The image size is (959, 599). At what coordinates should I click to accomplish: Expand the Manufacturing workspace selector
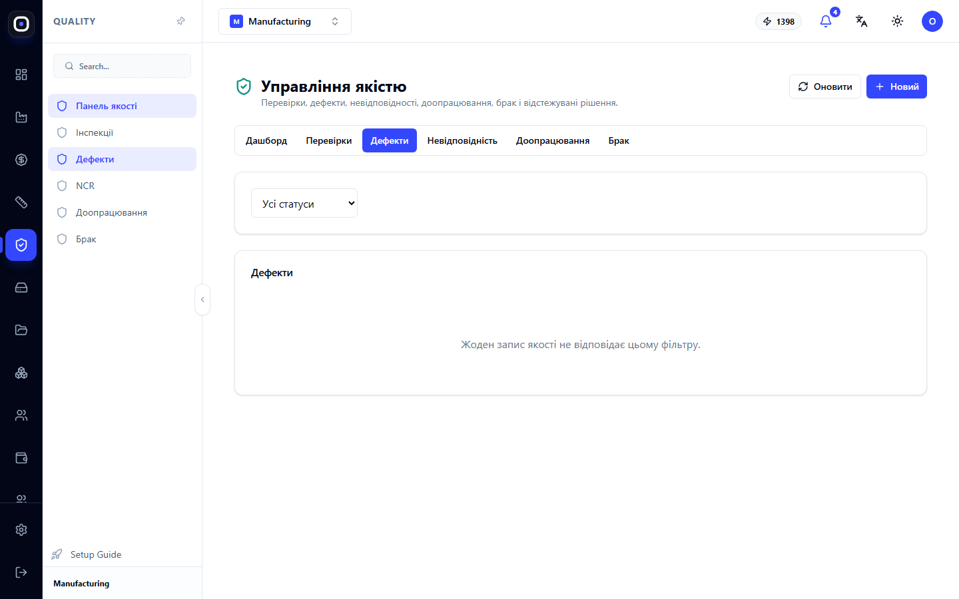tap(285, 21)
